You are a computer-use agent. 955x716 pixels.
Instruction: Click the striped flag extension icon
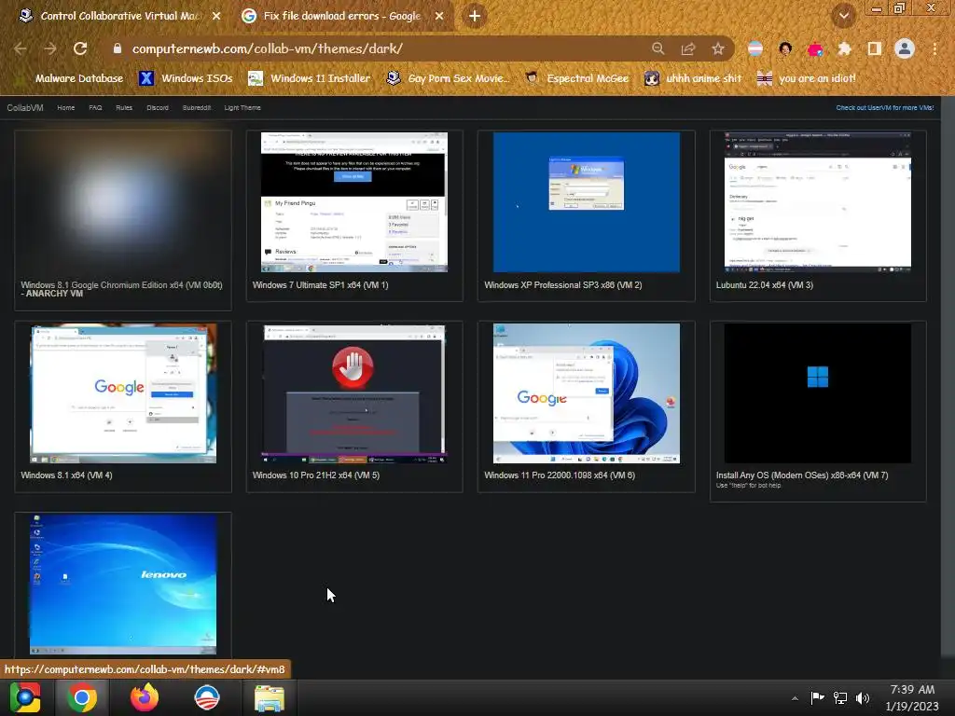(x=755, y=48)
